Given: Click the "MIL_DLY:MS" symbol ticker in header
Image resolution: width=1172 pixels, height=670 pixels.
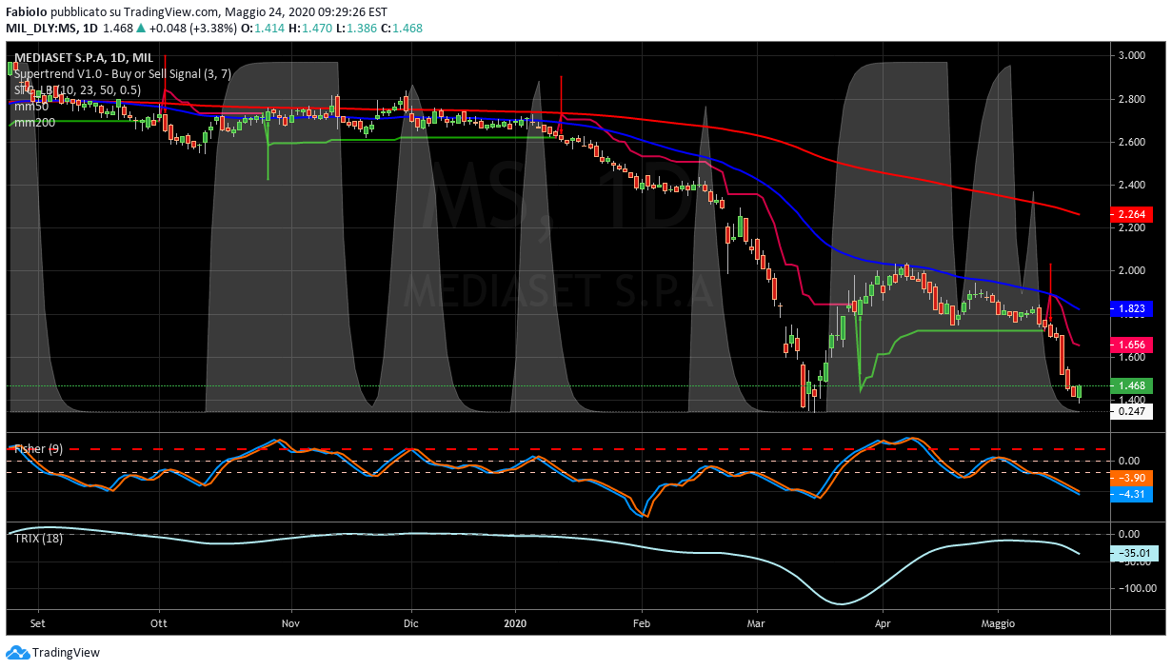Looking at the screenshot, I should [x=40, y=29].
